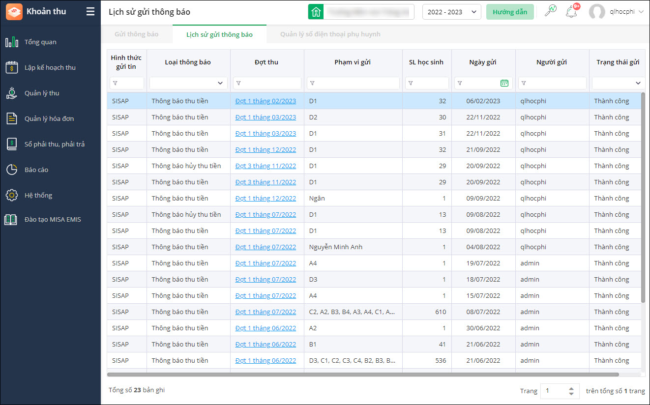Click filter funnel icon in Đợt thu column

pos(238,83)
